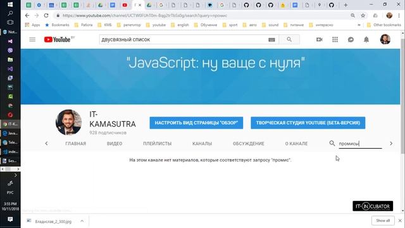
Task: Go to the YouTube home logo
Action: pyautogui.click(x=58, y=39)
